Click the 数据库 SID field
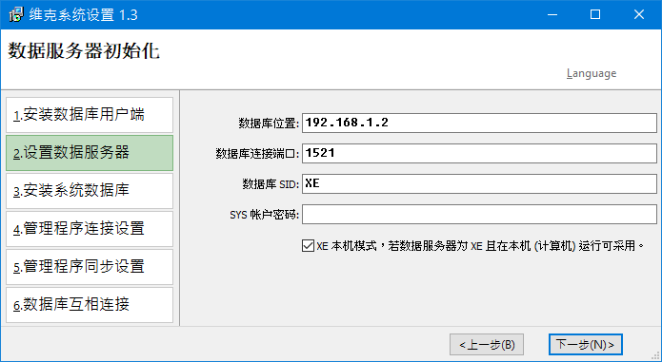This screenshot has height=362, width=662. (x=479, y=184)
